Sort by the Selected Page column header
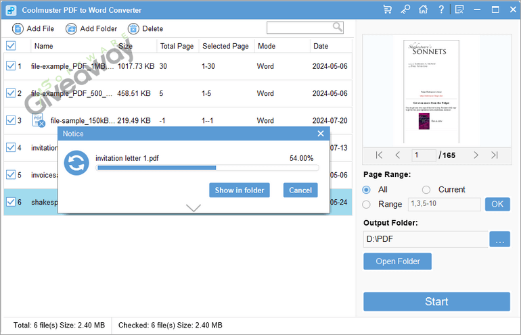 [225, 46]
